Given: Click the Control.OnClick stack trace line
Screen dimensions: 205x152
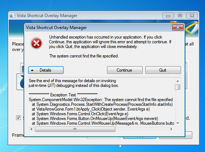Looking at the screenshot, I should point(80,114).
